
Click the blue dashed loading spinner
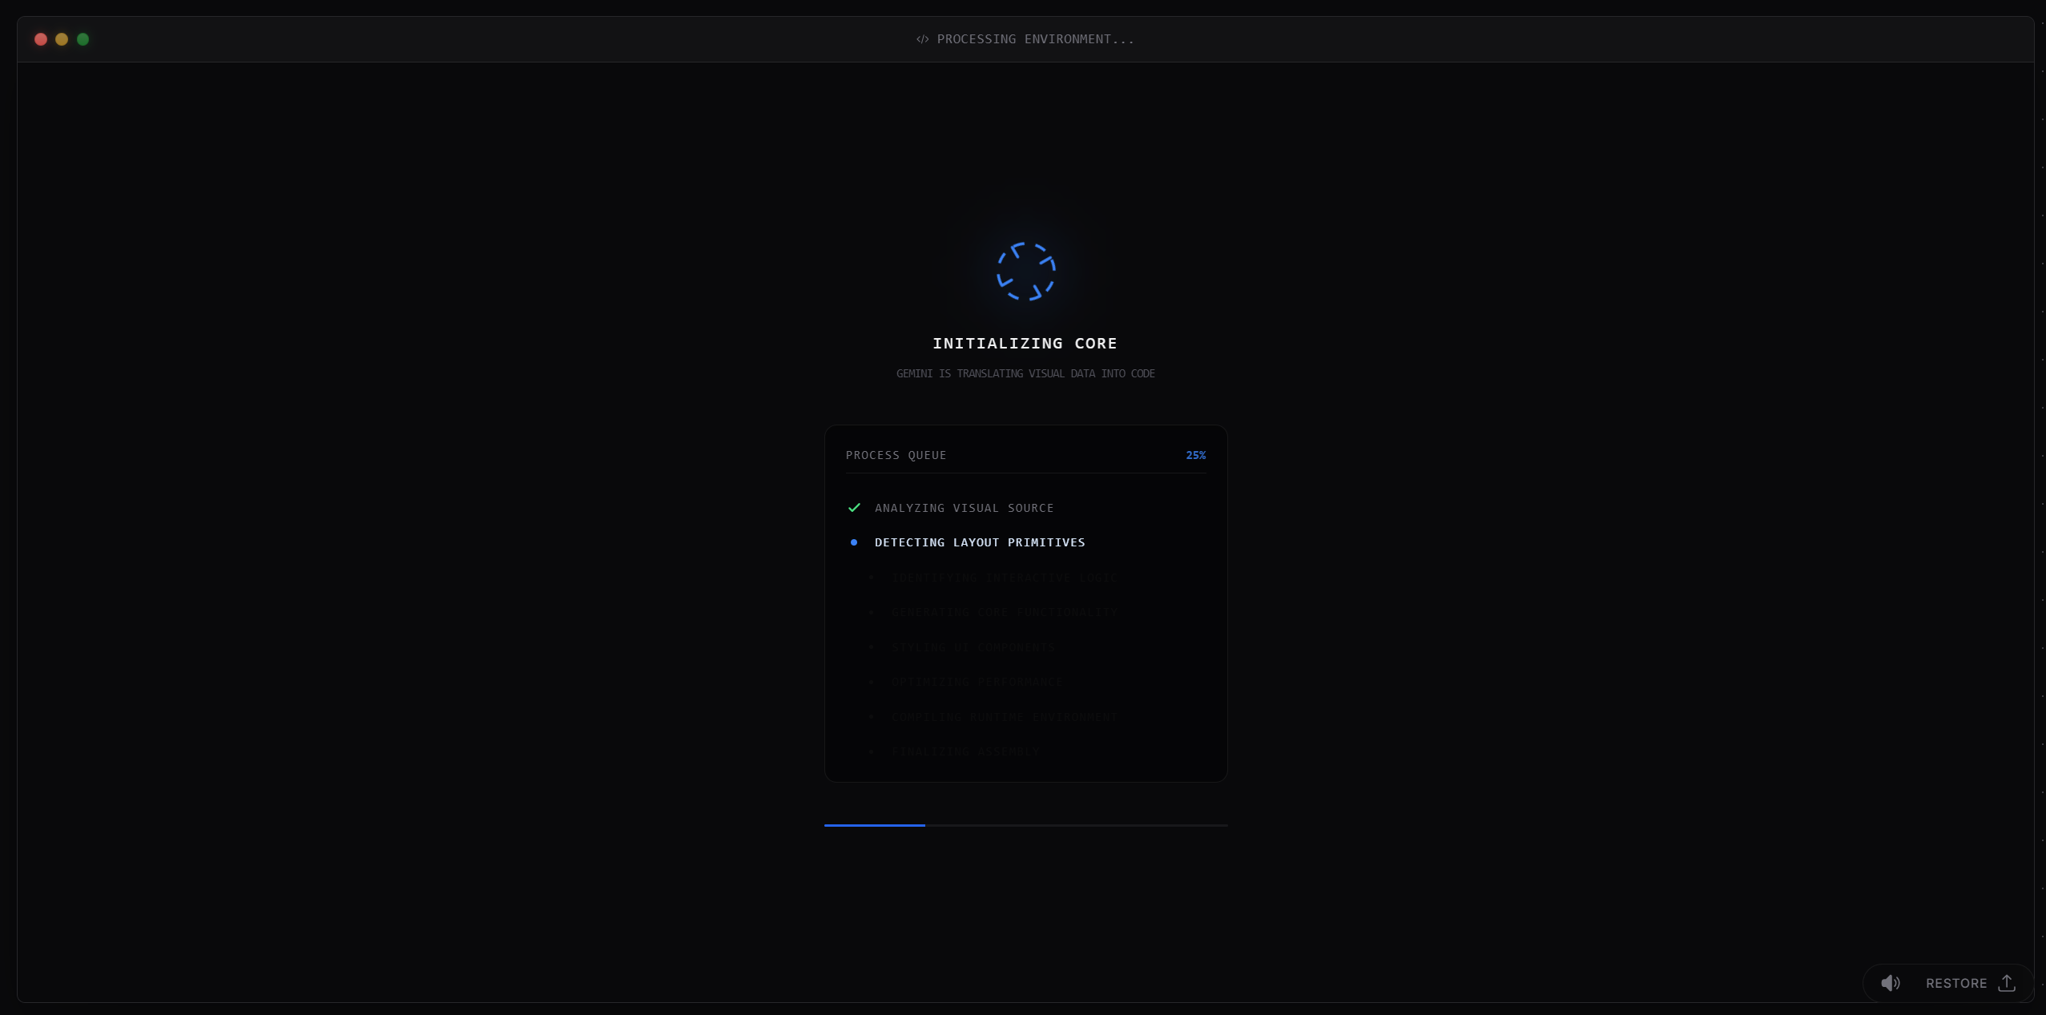[1025, 272]
